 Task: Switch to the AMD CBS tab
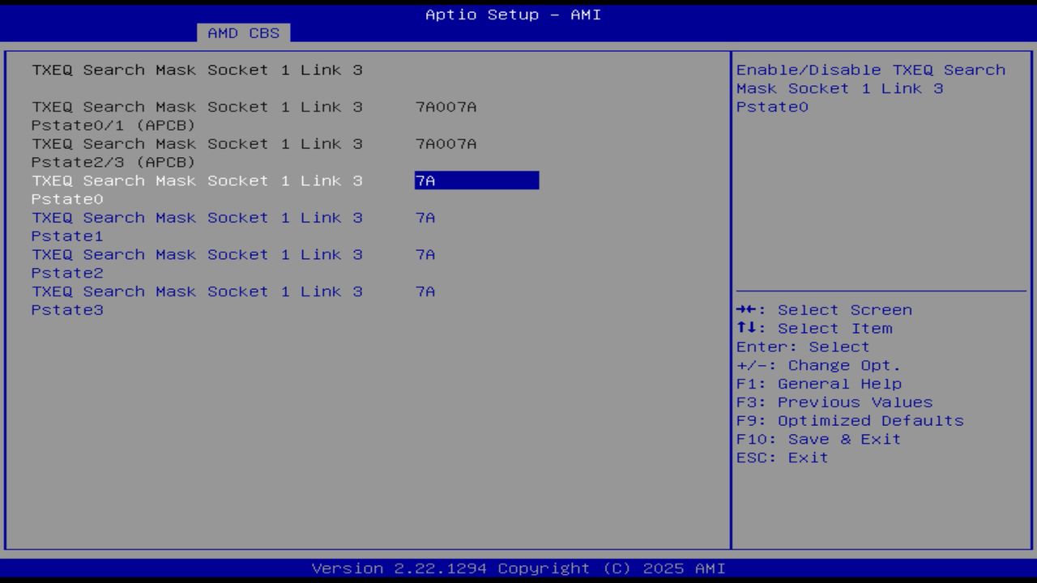[244, 33]
